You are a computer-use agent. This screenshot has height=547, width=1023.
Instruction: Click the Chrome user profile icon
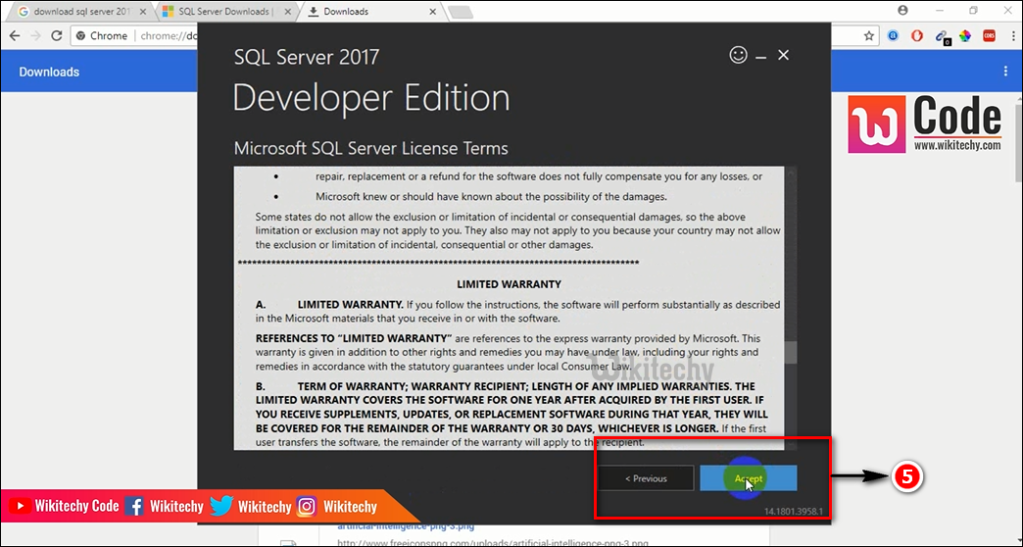(902, 10)
